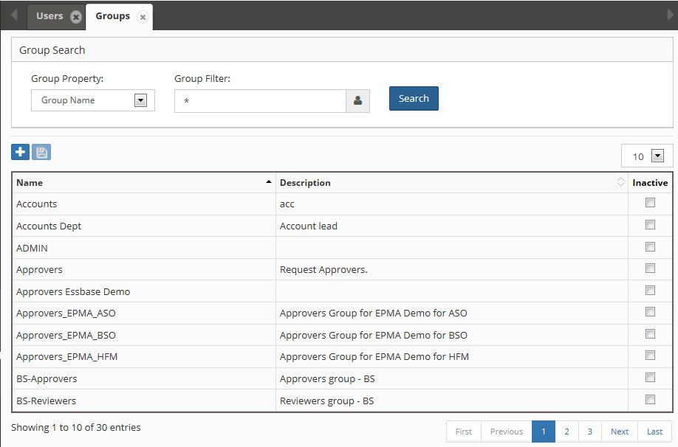
Task: Toggle Inactive checkbox for Accounts group
Action: pyautogui.click(x=650, y=203)
